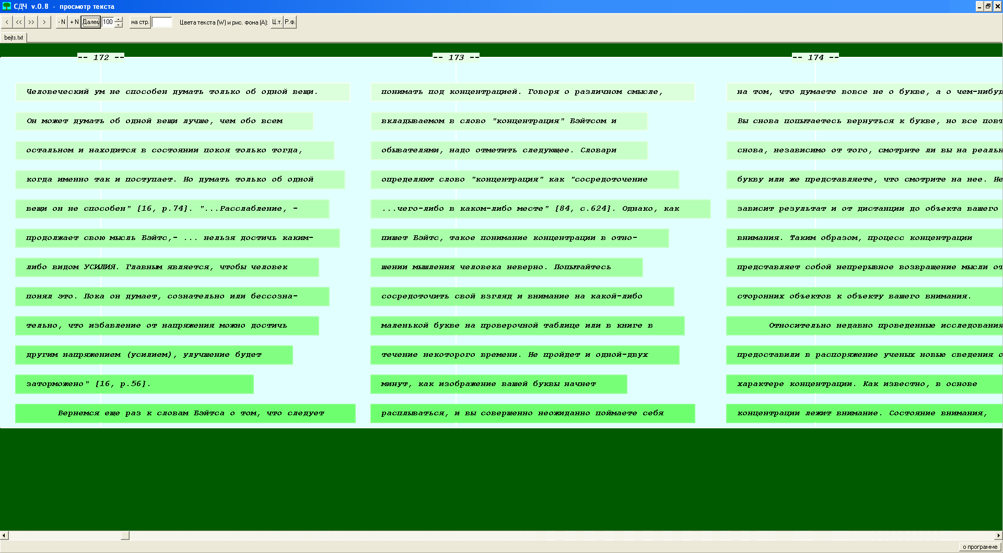Select the bejts.txt tab
Image resolution: width=1003 pixels, height=553 pixels.
14,38
